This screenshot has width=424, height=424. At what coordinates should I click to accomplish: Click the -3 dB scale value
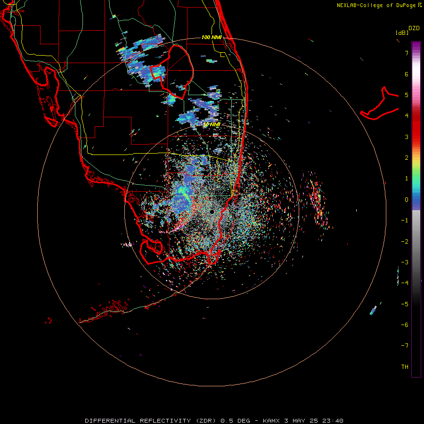pyautogui.click(x=405, y=262)
